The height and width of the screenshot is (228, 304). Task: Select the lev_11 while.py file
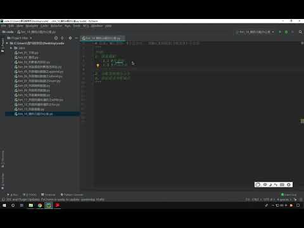[x=39, y=99]
